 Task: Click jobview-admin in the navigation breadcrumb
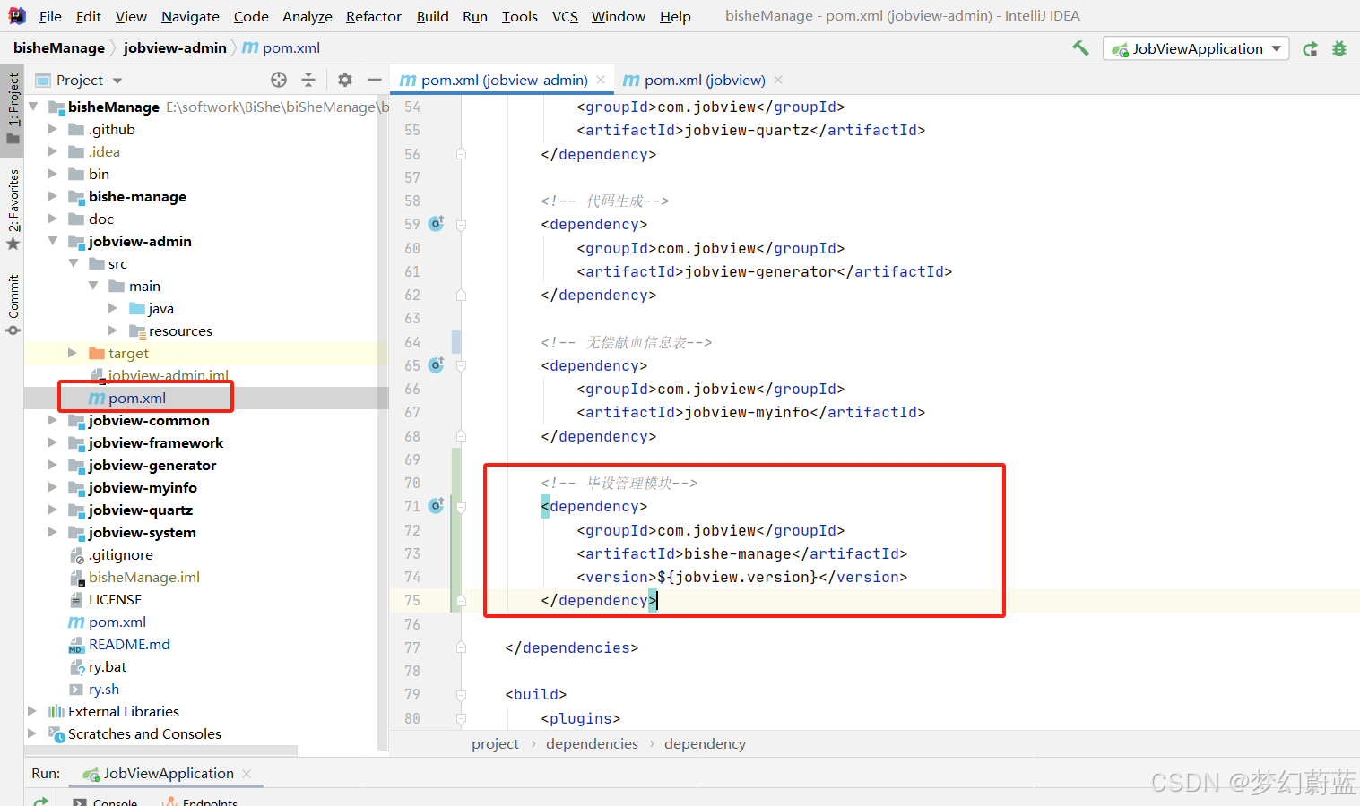(175, 48)
